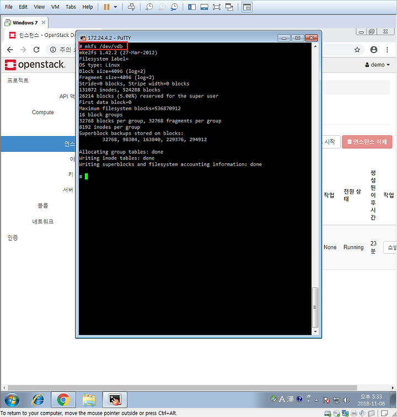Open the snapshot manager icon
This screenshot has width=397, height=417.
pyautogui.click(x=174, y=7)
